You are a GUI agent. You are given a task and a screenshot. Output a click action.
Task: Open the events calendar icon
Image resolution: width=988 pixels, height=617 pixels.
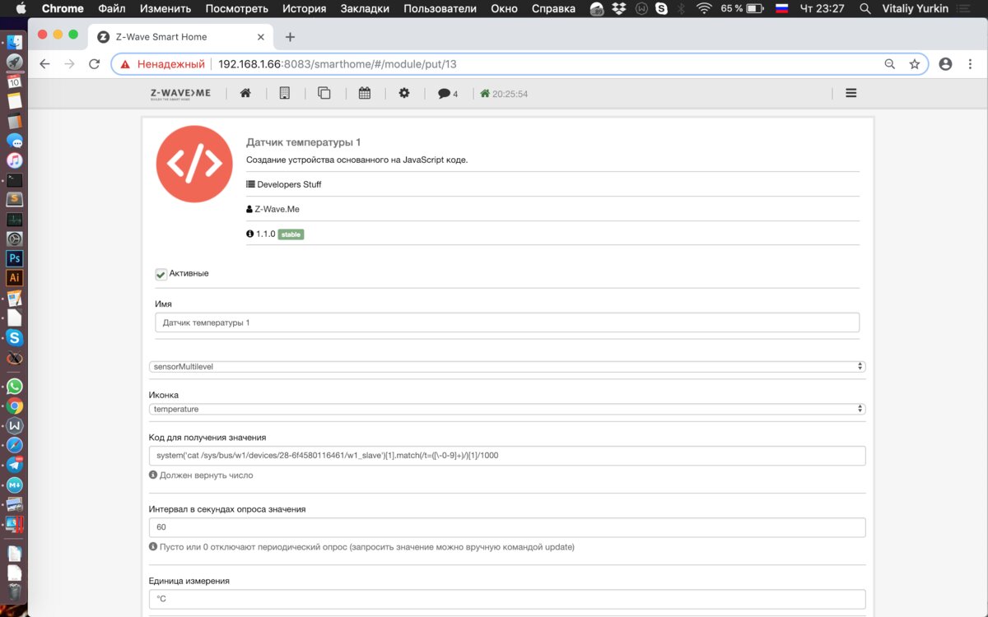coord(365,94)
